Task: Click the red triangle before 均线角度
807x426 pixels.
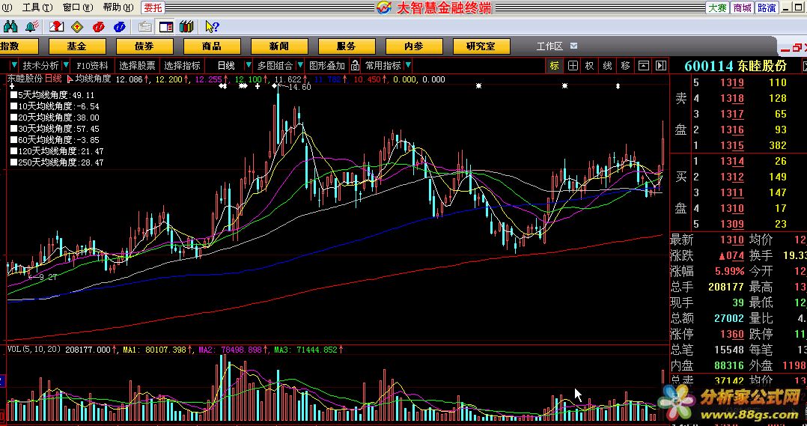Action: click(x=70, y=79)
